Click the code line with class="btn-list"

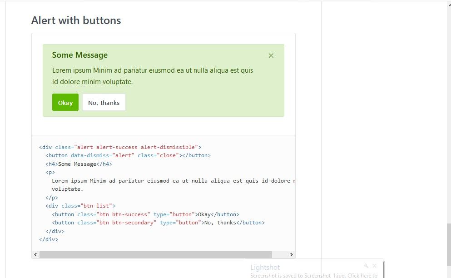point(80,206)
